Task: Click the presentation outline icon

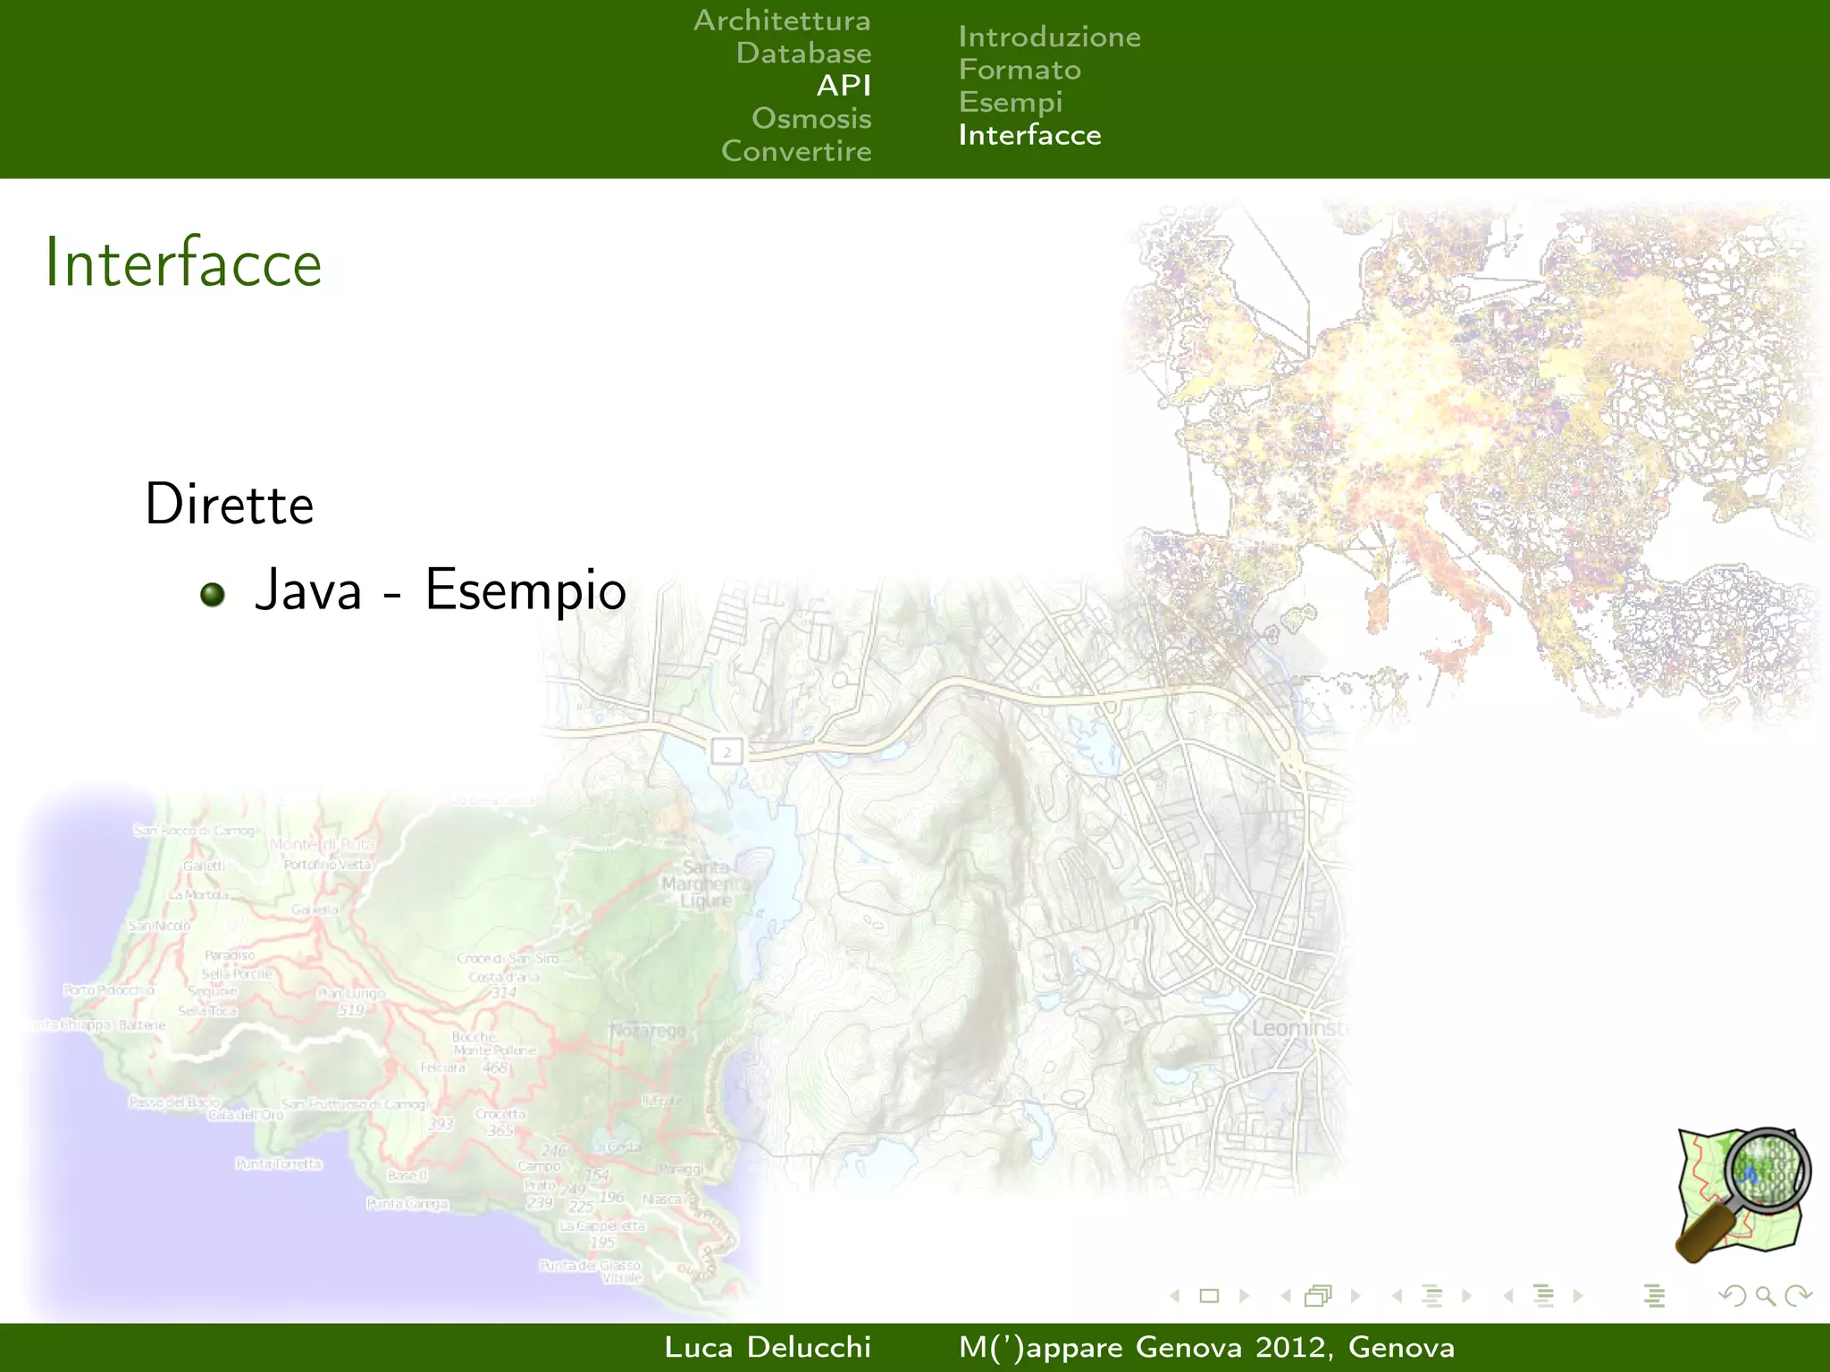Action: pyautogui.click(x=1654, y=1296)
